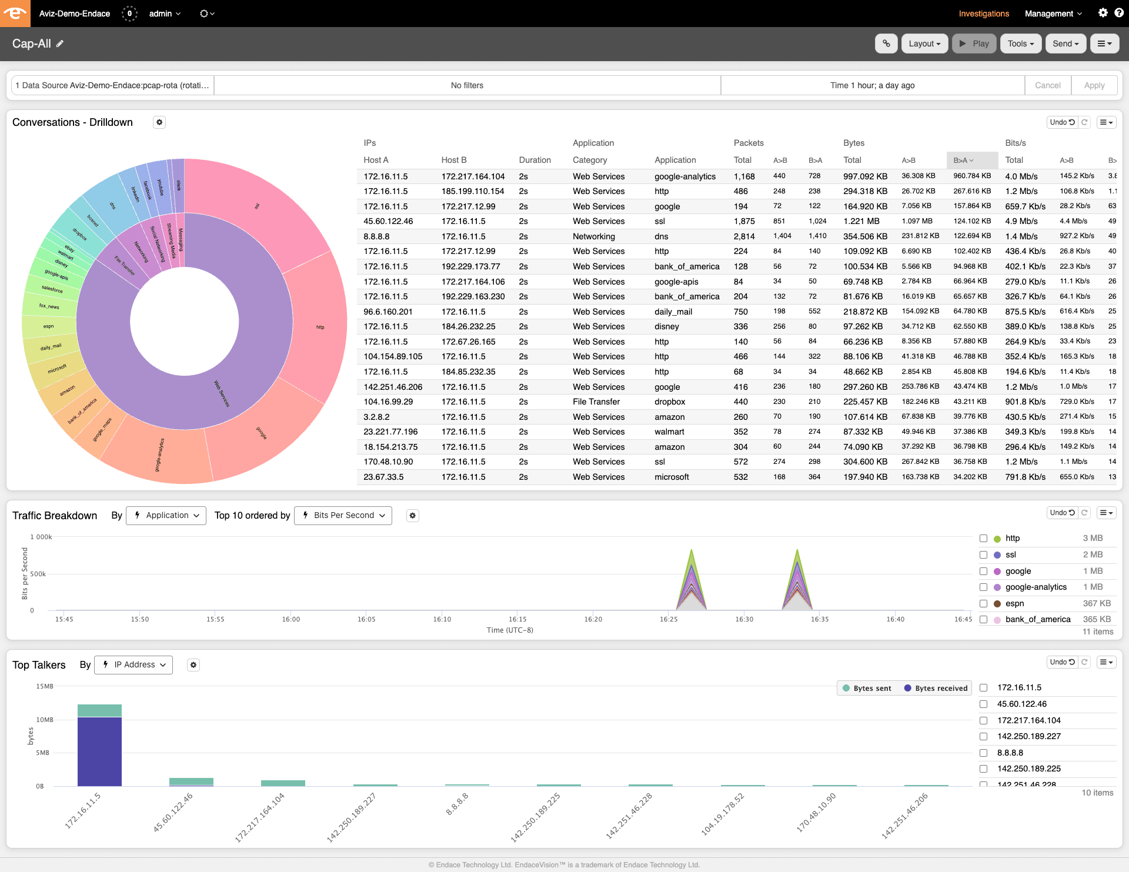Open the global settings gear icon

click(1103, 13)
